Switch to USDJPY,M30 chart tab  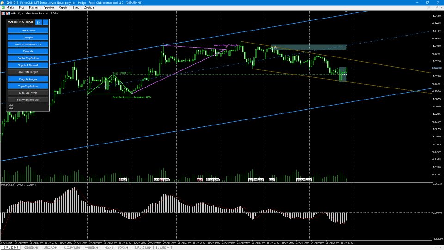pos(72,247)
